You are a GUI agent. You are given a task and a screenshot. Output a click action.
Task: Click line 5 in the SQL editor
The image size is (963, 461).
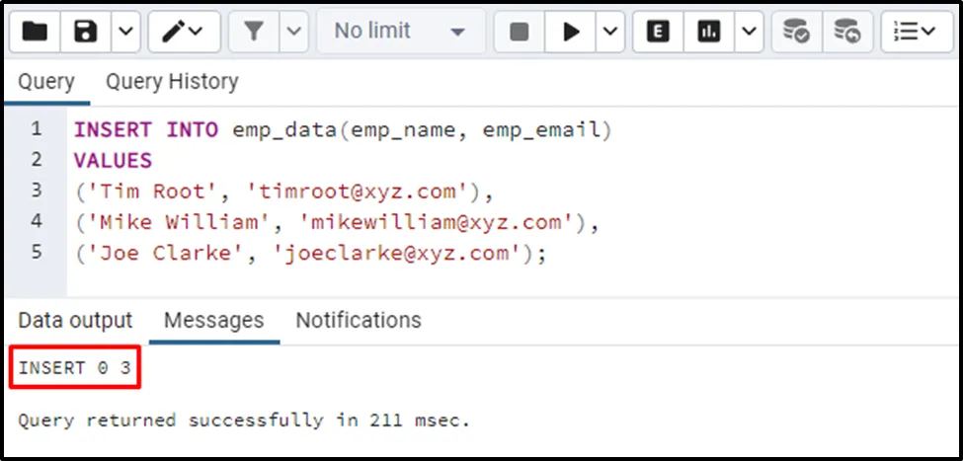pos(310,253)
